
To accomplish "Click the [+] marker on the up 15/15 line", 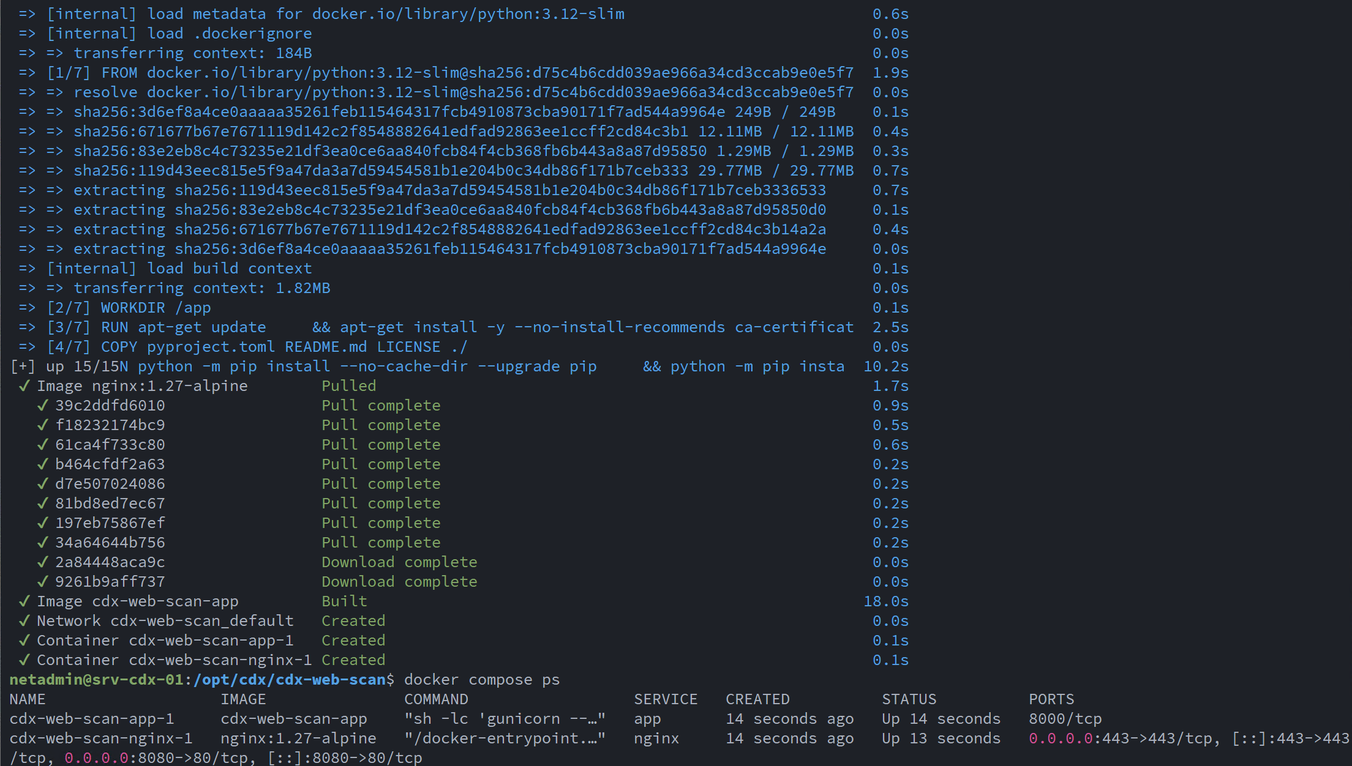I will click(23, 366).
